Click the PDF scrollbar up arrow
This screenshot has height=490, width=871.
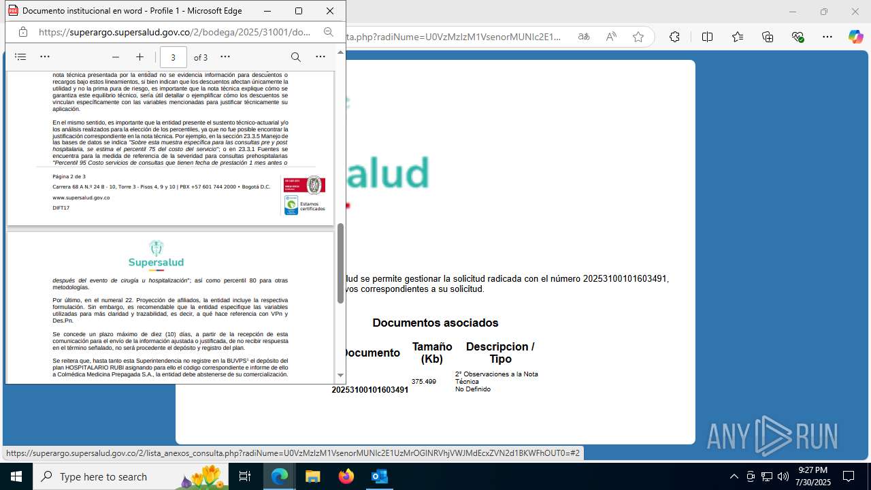341,52
